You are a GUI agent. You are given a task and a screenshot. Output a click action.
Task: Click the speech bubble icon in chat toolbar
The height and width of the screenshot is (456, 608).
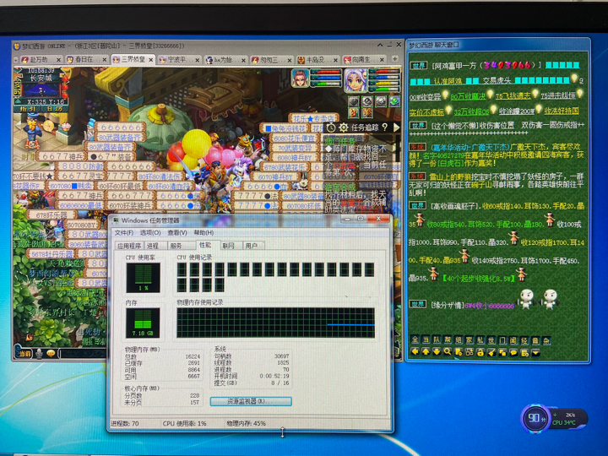point(513,352)
